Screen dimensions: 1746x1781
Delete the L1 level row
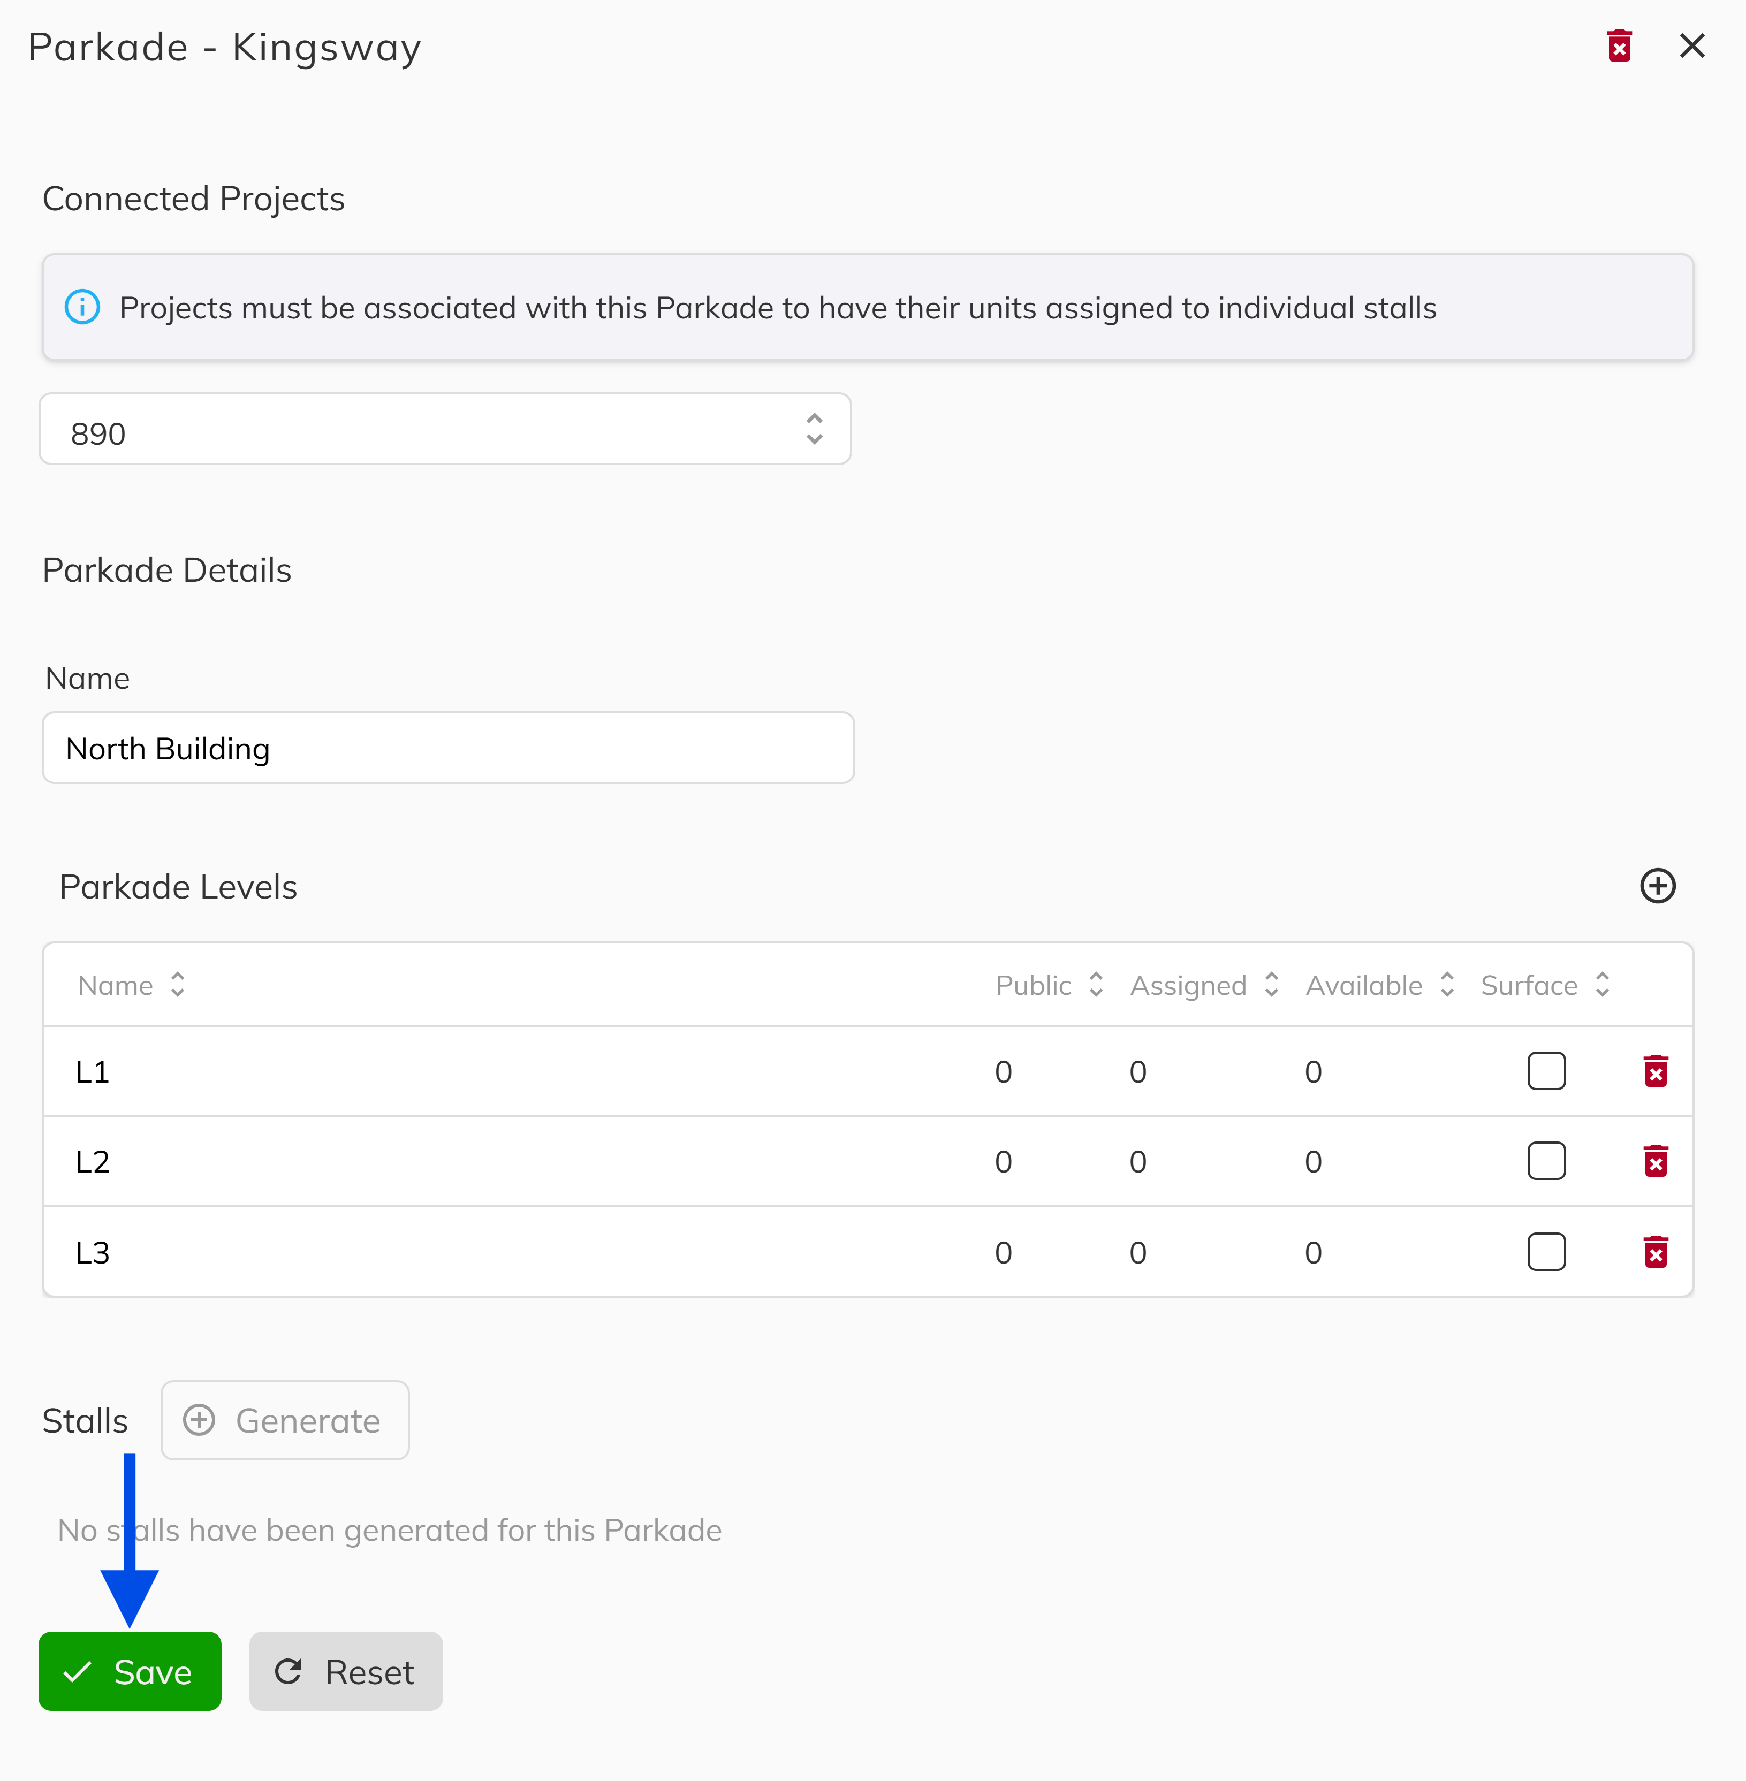point(1655,1071)
